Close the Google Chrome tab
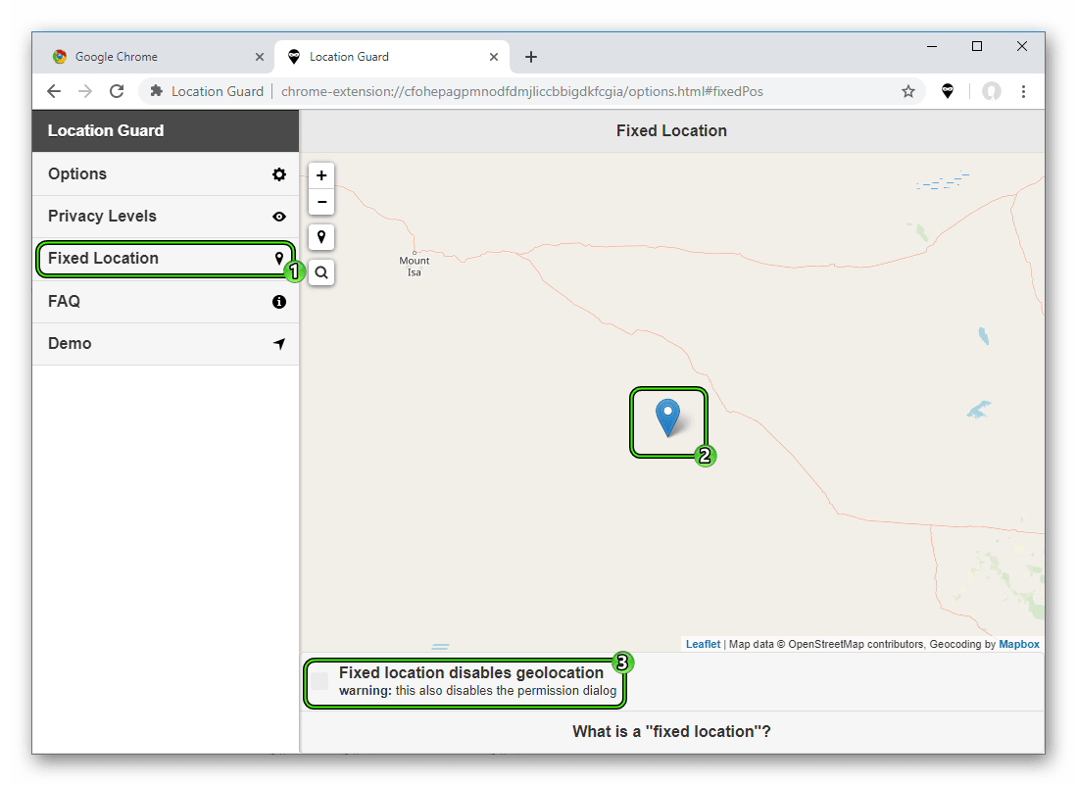The width and height of the screenshot is (1077, 786). [x=259, y=57]
